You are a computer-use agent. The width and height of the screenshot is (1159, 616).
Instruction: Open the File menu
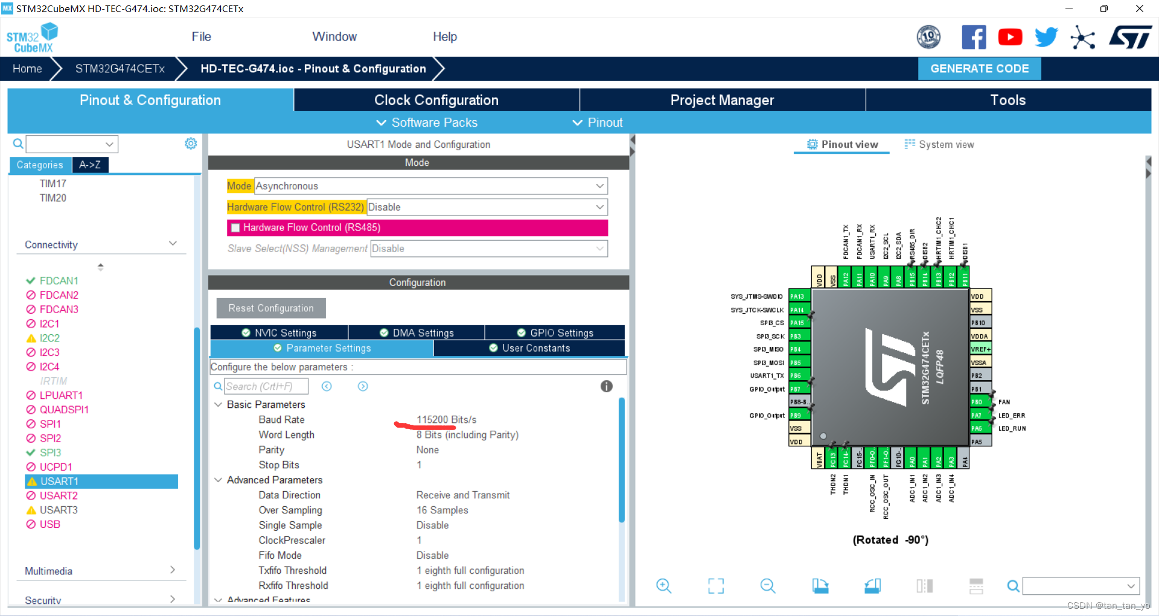coord(201,37)
